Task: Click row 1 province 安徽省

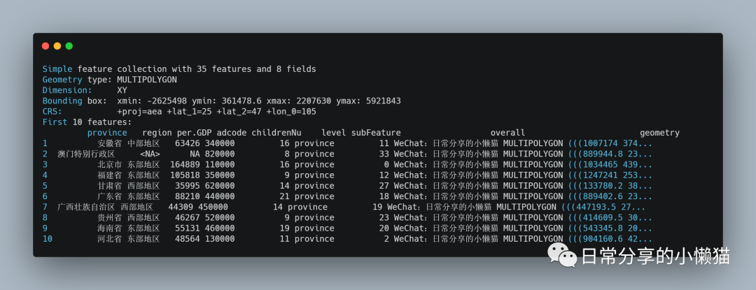Action: [109, 143]
